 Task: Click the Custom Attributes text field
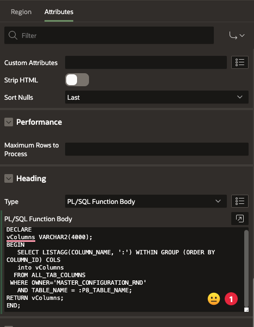(146, 62)
